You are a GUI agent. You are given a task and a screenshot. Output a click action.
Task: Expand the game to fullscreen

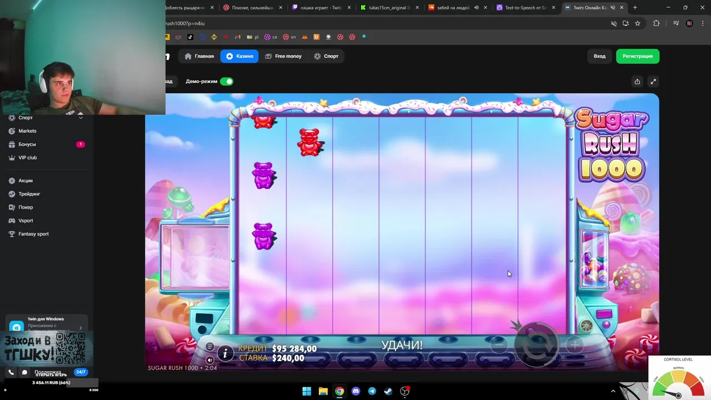pos(653,82)
